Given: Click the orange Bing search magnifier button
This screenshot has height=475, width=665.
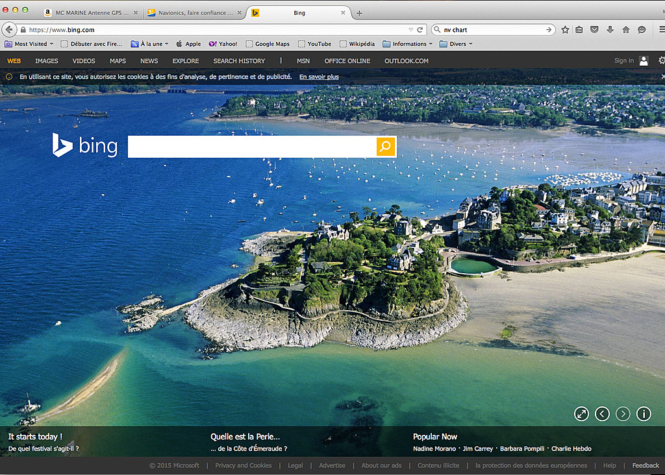Looking at the screenshot, I should [386, 147].
